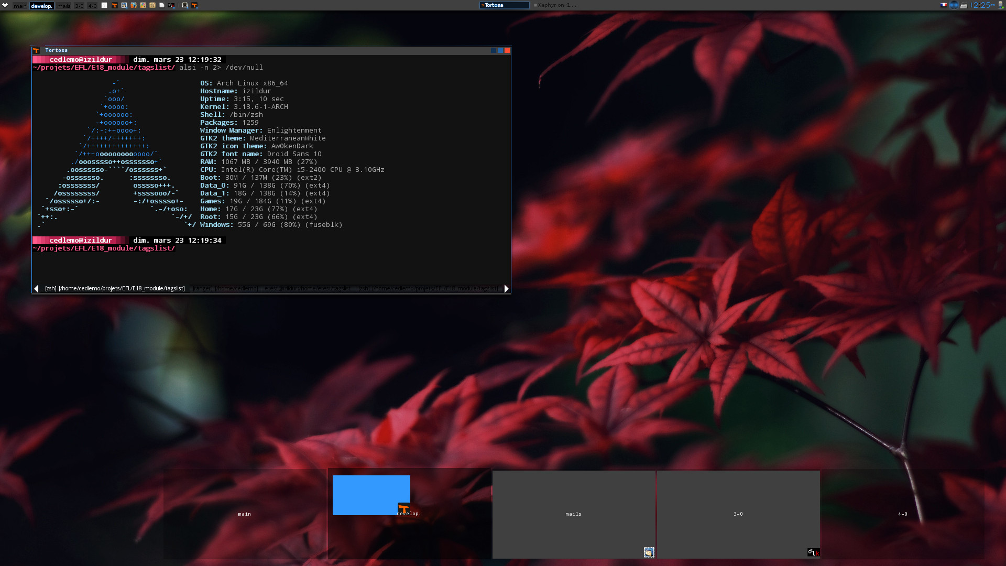Viewport: 1006px width, 566px height.
Task: Click 'Windows: 55G / 69G' line
Action: (x=271, y=225)
